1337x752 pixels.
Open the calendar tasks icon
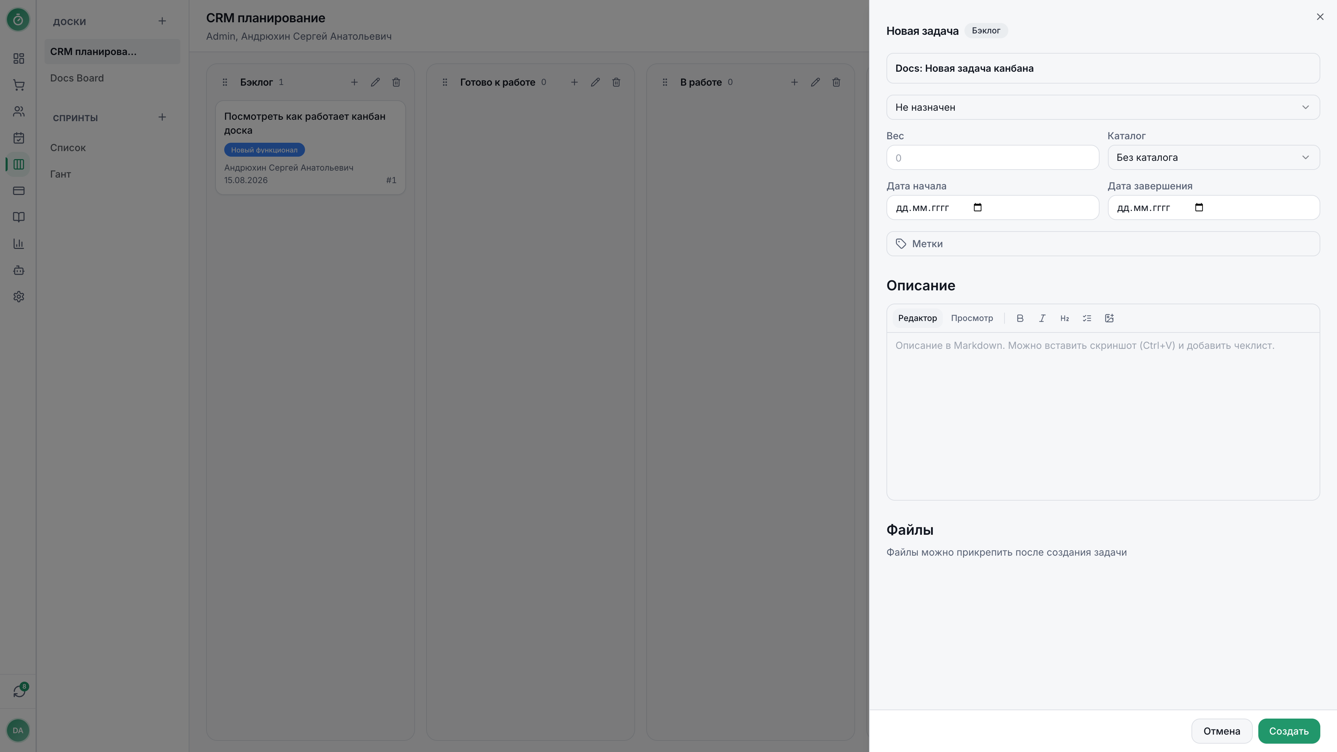[x=19, y=138]
